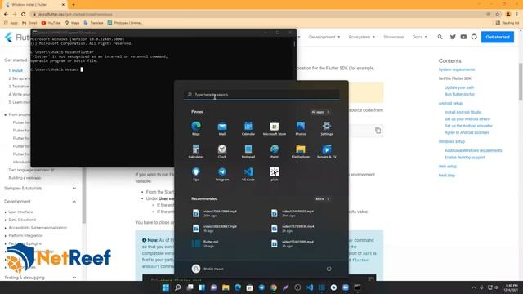Open the YouTube bookmark
Viewport: 523px width, 294px height.
pyautogui.click(x=51, y=23)
